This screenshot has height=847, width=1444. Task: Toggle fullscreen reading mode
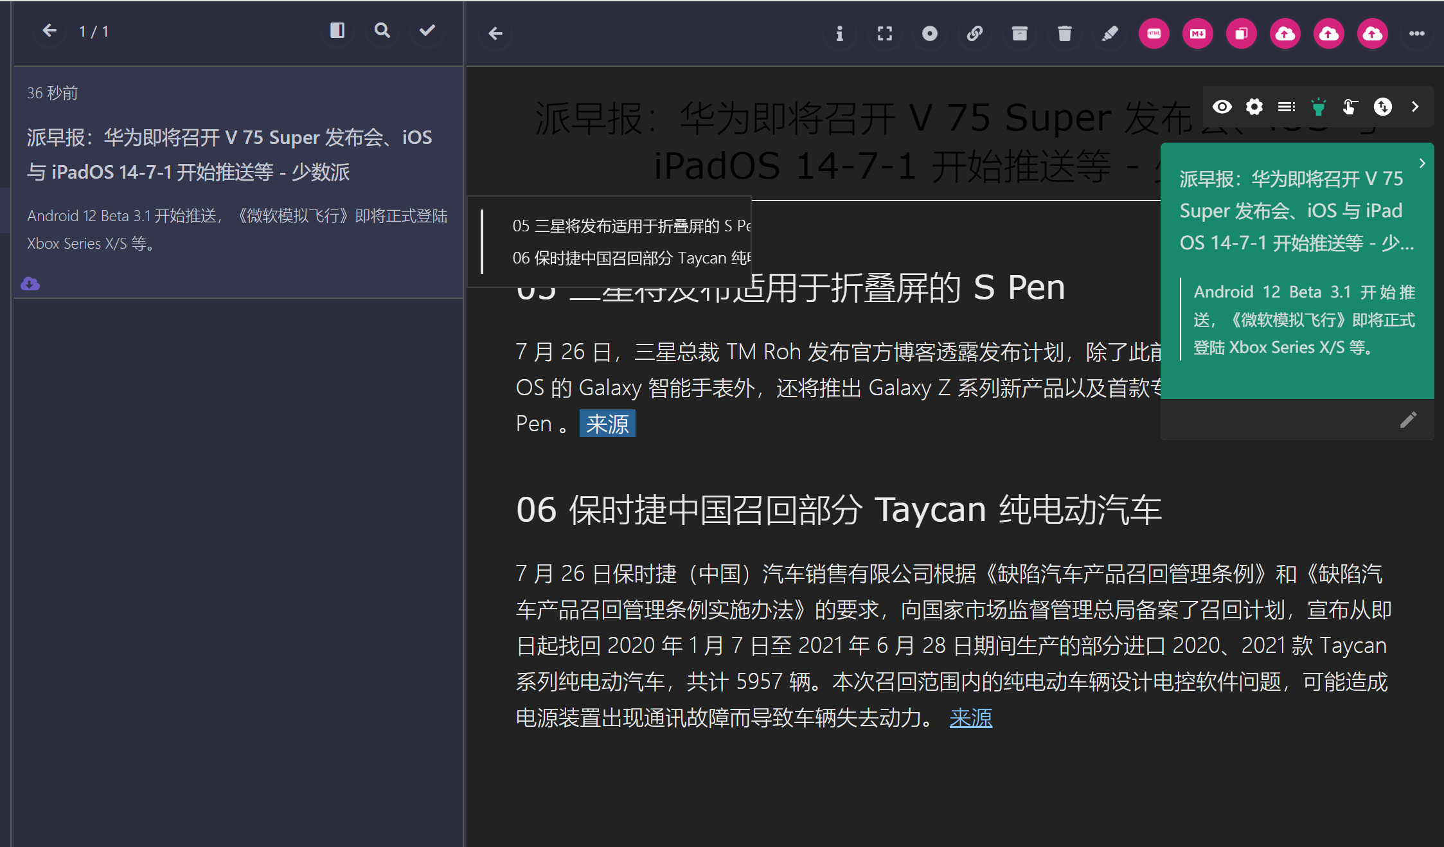885,34
